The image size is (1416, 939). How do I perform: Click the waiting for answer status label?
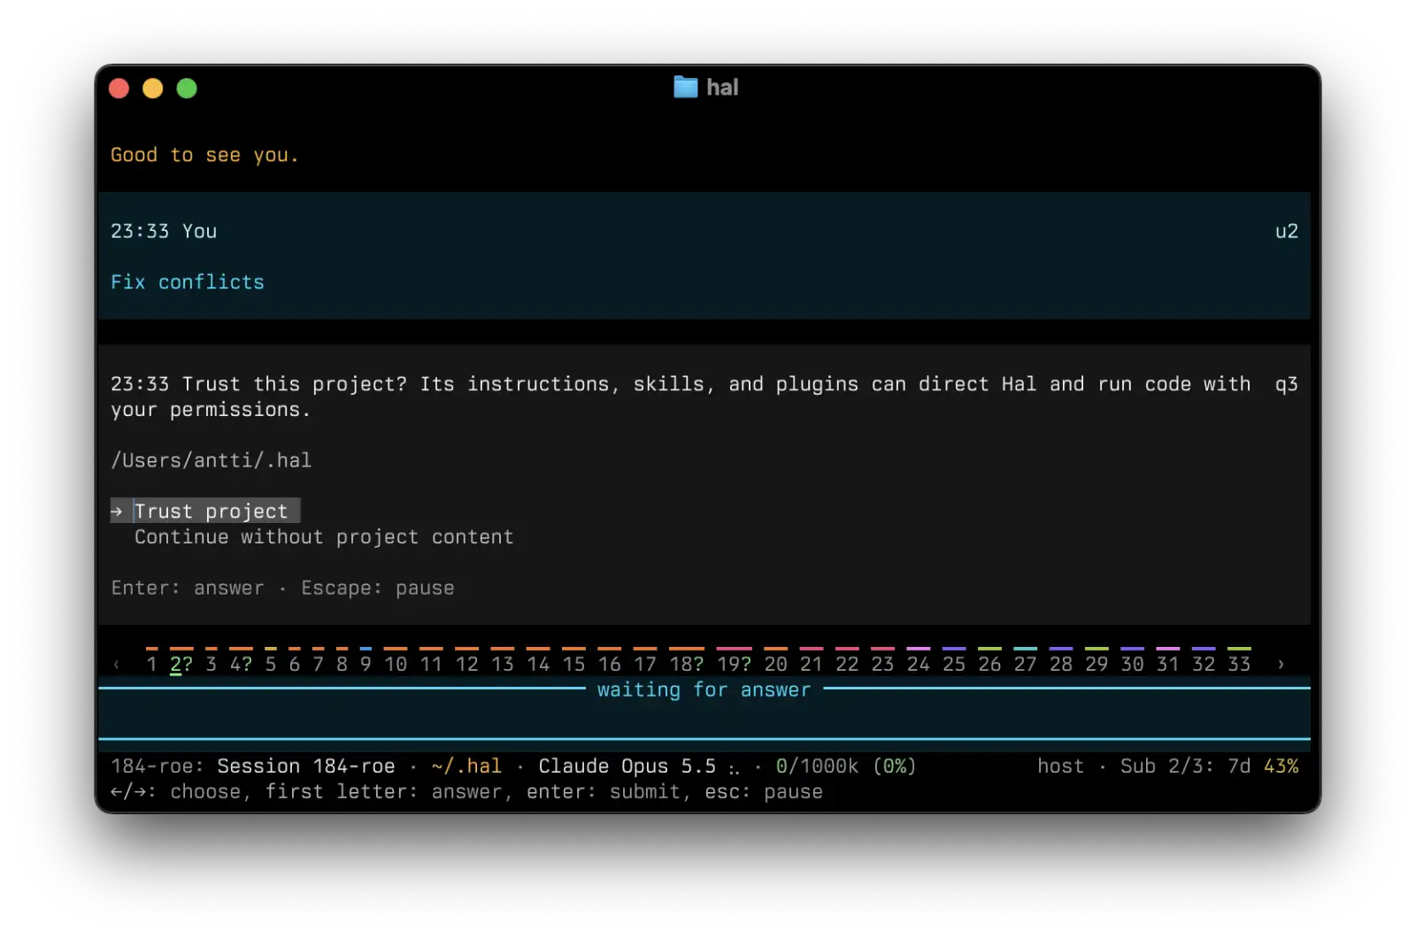(x=704, y=690)
